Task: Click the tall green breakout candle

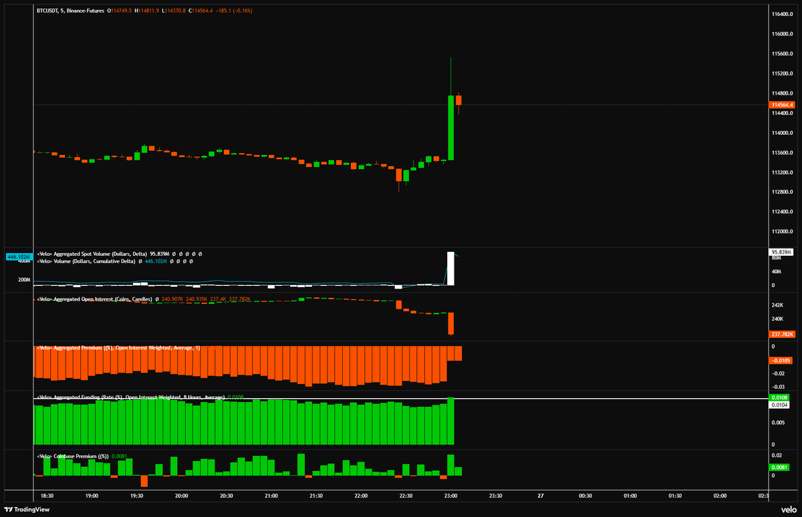Action: tap(451, 127)
